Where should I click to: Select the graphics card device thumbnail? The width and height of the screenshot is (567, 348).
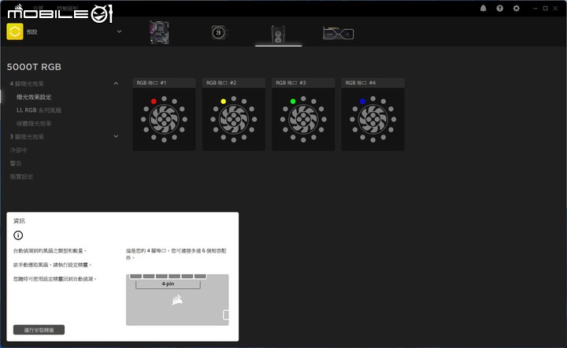(338, 33)
